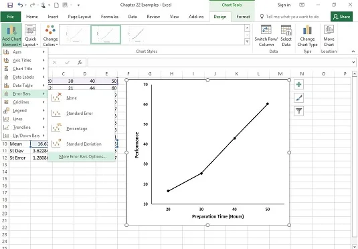
Task: Click Chart Styles gallery up arrow
Action: pos(247,28)
